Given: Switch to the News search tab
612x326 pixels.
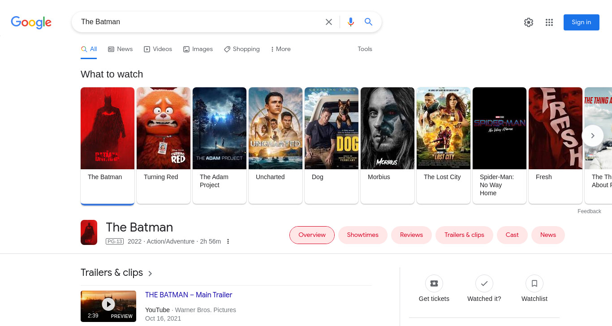Looking at the screenshot, I should tap(120, 49).
